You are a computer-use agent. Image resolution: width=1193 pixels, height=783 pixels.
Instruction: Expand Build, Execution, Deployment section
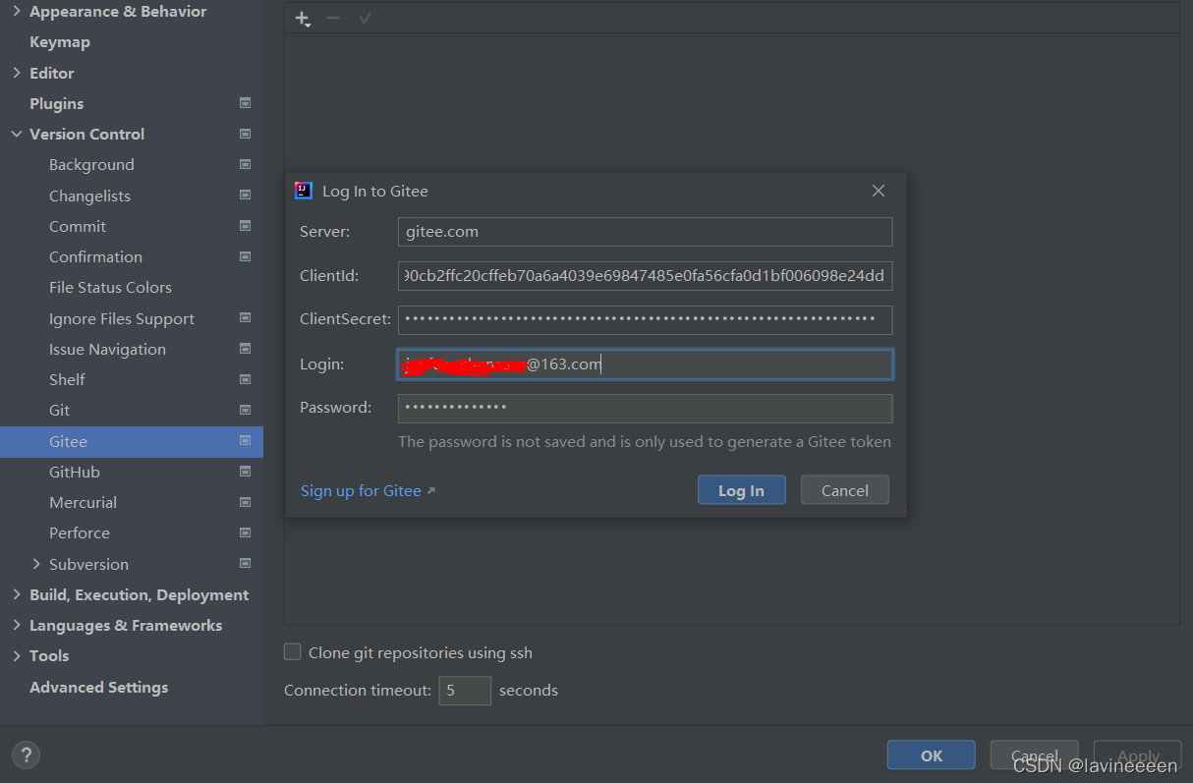click(x=17, y=594)
